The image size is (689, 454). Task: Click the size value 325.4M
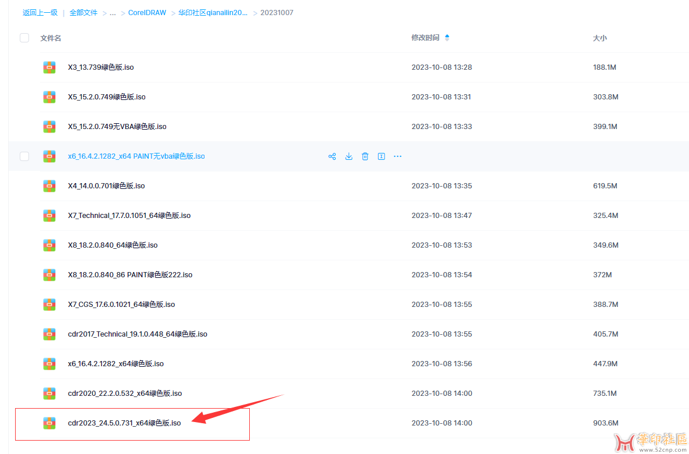click(605, 216)
